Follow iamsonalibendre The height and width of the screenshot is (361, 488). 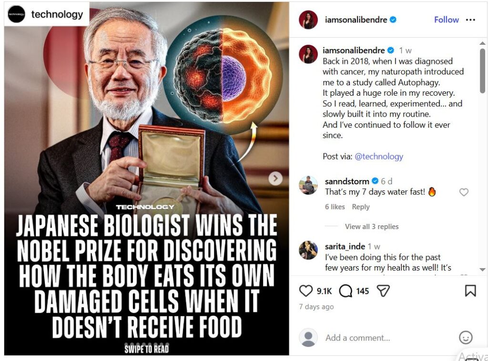446,20
